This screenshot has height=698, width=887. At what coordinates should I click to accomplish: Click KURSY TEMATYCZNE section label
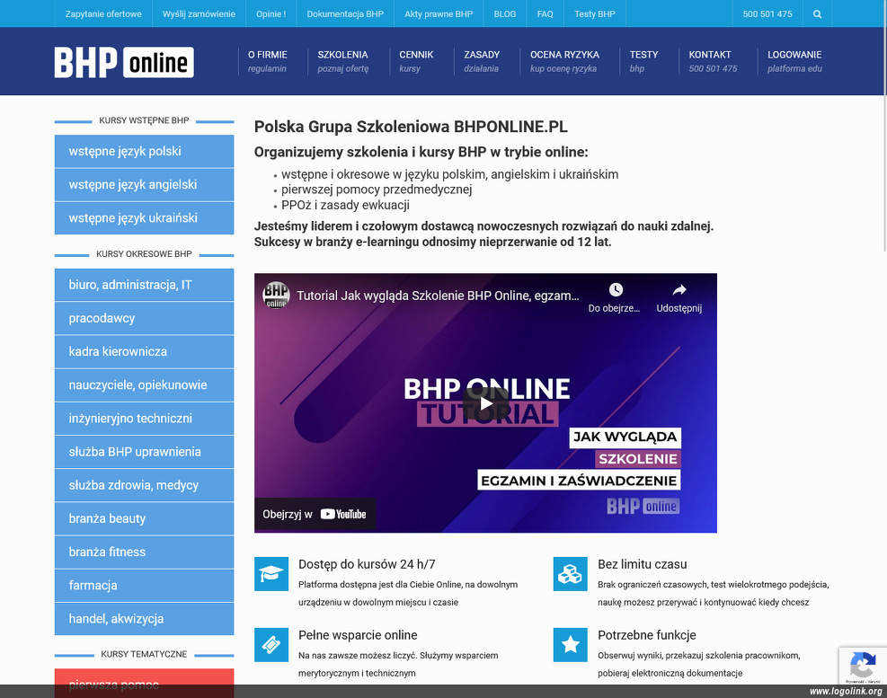pyautogui.click(x=144, y=654)
